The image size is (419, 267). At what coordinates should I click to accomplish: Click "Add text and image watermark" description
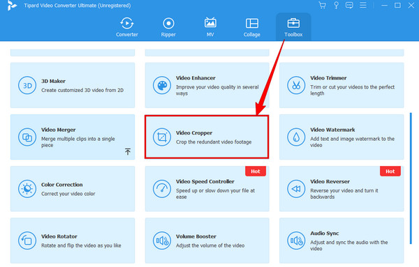(x=352, y=142)
